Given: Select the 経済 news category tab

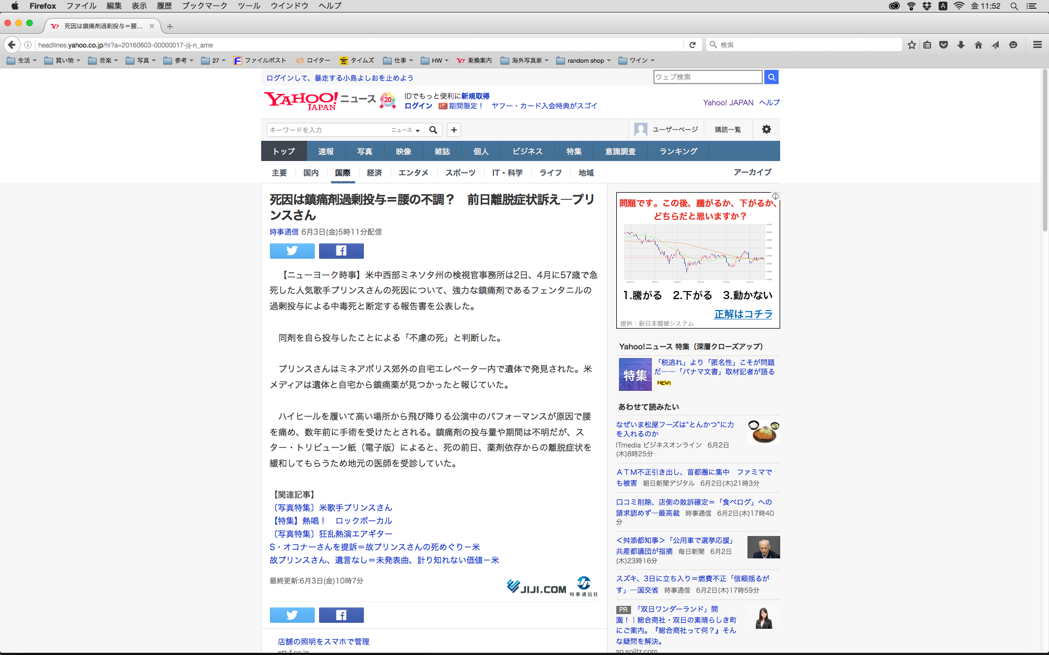Looking at the screenshot, I should [x=374, y=172].
